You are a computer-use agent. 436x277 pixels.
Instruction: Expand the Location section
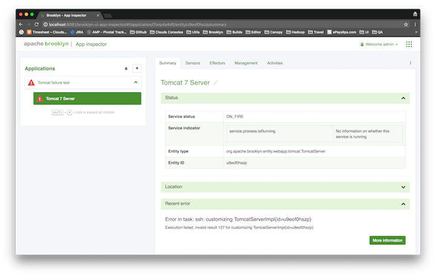pos(403,187)
